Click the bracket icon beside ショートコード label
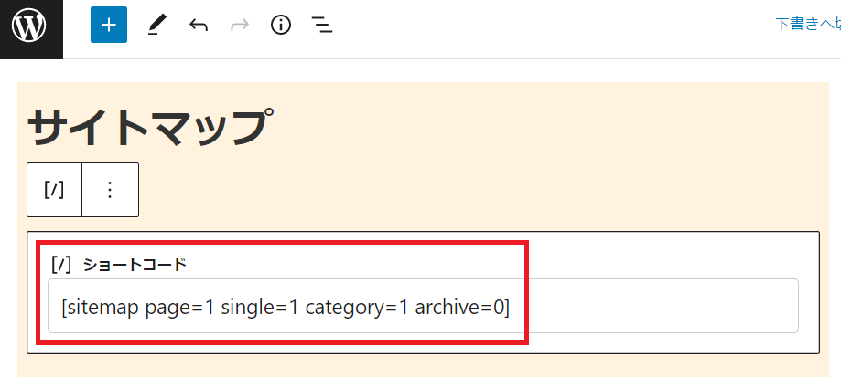Screen dimensions: 841x377 click(61, 264)
